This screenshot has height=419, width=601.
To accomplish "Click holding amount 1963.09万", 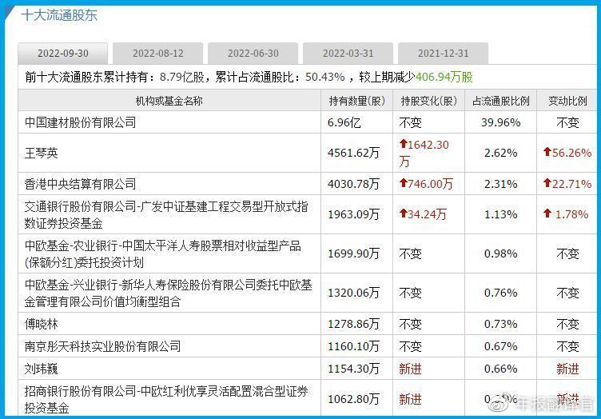I will pyautogui.click(x=353, y=214).
